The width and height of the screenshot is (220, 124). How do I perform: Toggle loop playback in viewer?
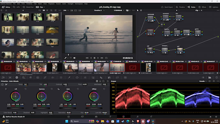tap(106, 58)
